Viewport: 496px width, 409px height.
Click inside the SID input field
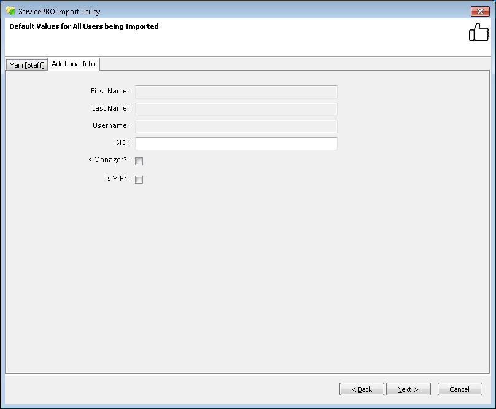pos(236,143)
